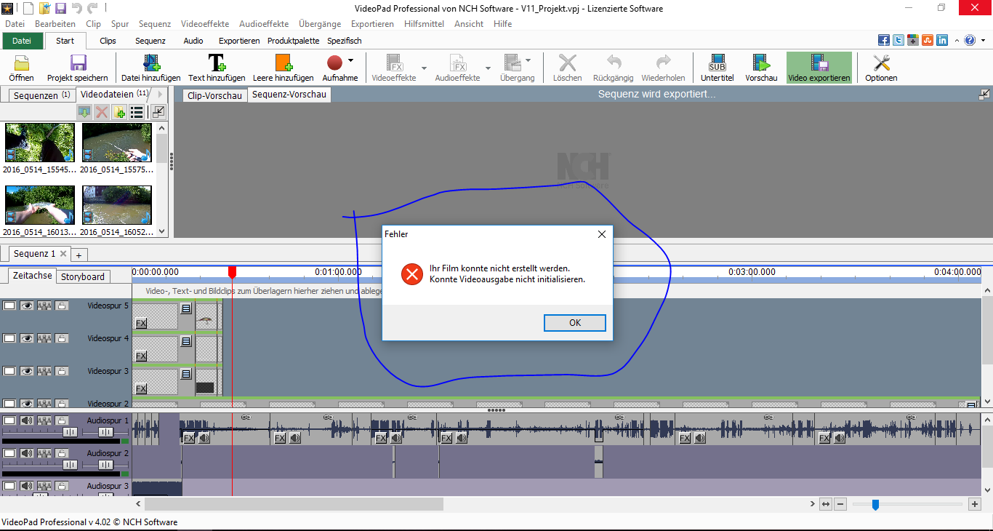Viewport: 993px width, 531px height.
Task: Click the Datei hinzufügen toolbar icon
Action: click(150, 63)
